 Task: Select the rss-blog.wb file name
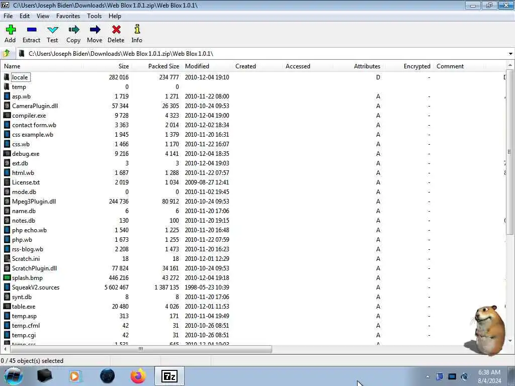point(28,249)
